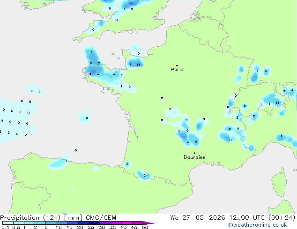297x229 pixels.
Task: Click the date We 27-05-2026 text
Action: click(198, 218)
